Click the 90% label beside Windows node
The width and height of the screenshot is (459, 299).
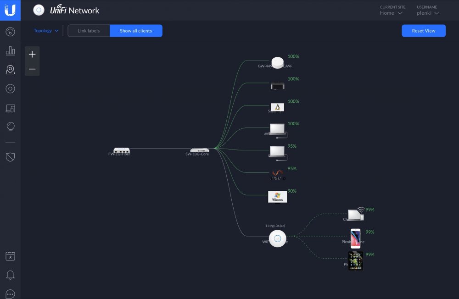(292, 191)
